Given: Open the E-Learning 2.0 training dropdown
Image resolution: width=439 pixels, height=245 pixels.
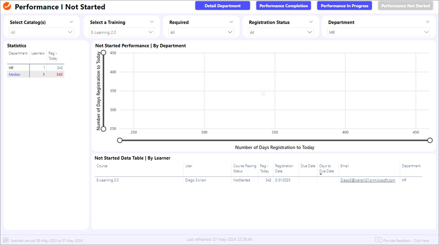Looking at the screenshot, I should click(x=121, y=32).
